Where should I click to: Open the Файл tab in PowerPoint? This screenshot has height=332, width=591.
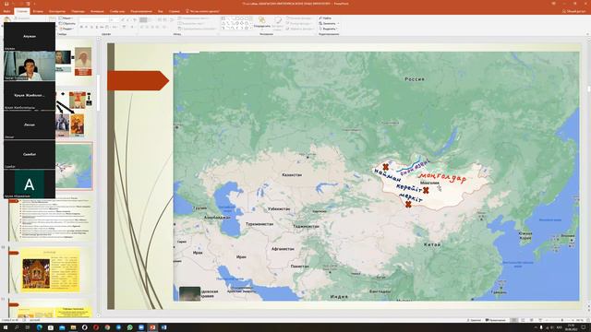(x=6, y=11)
